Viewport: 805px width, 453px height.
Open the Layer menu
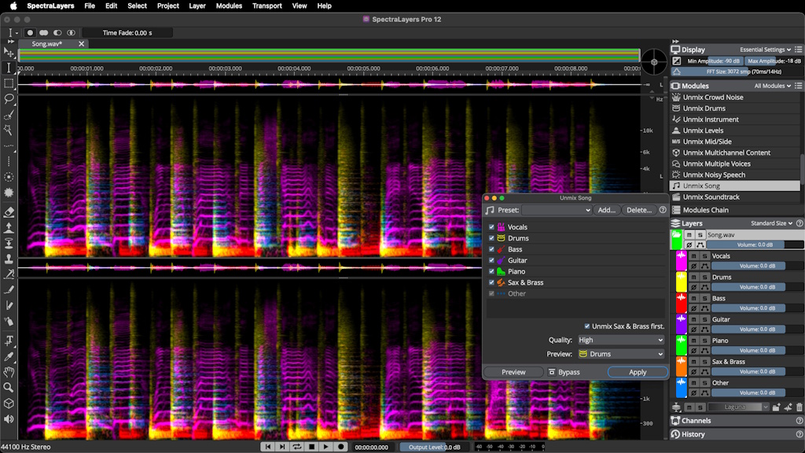tap(197, 6)
